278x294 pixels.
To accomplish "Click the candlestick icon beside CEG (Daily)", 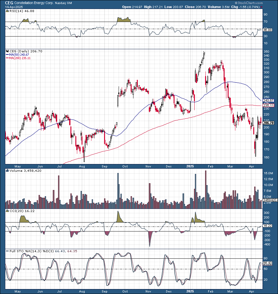I will pyautogui.click(x=7, y=51).
